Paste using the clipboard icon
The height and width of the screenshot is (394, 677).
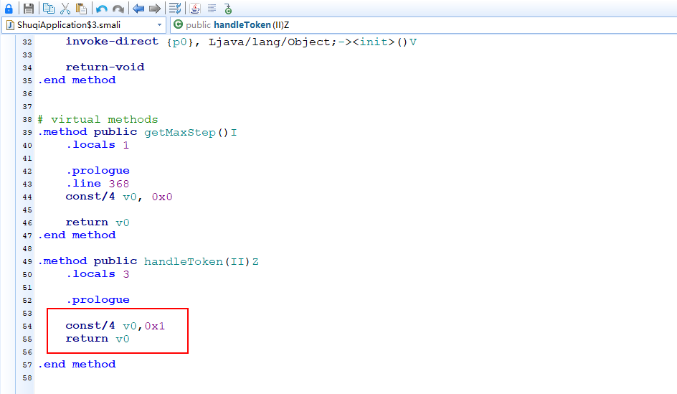[81, 8]
